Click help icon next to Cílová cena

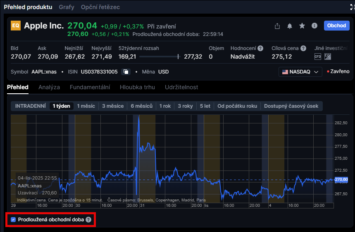click(303, 48)
